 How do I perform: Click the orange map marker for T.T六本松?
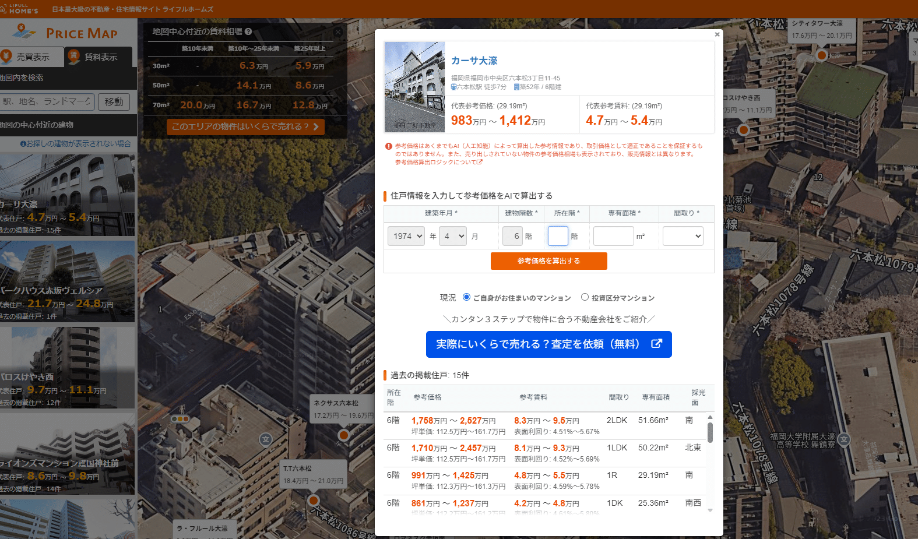314,500
